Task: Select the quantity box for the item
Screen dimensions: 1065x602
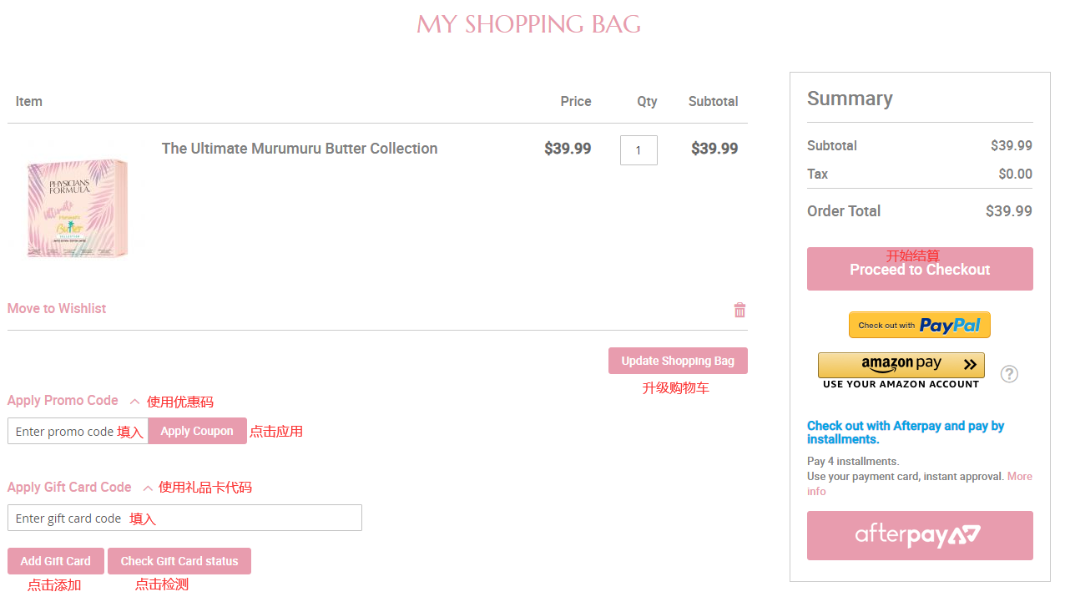Action: pyautogui.click(x=638, y=150)
